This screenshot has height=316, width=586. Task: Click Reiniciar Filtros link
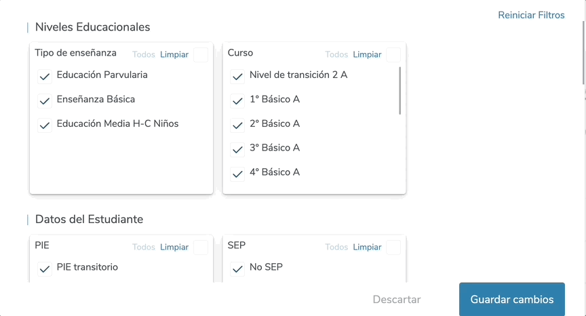pyautogui.click(x=531, y=15)
